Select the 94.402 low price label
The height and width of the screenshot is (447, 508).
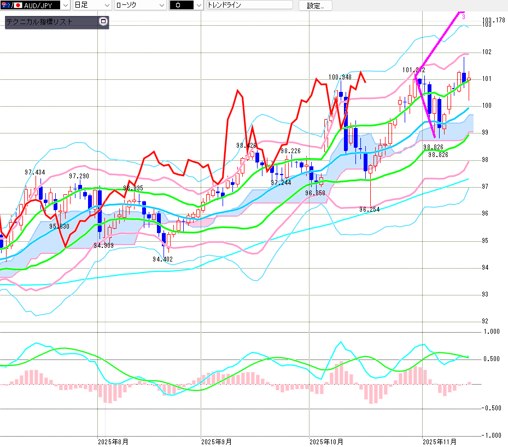point(163,259)
